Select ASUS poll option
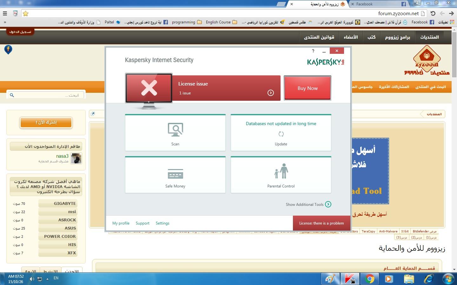Screen dimensions: 457x285 click(58, 228)
